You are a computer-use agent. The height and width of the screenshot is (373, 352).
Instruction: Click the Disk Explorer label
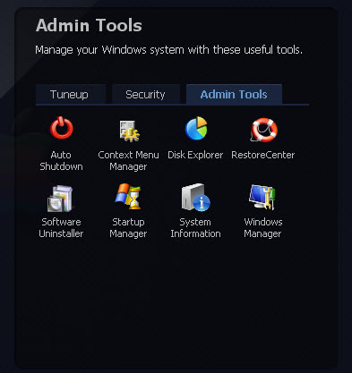195,155
